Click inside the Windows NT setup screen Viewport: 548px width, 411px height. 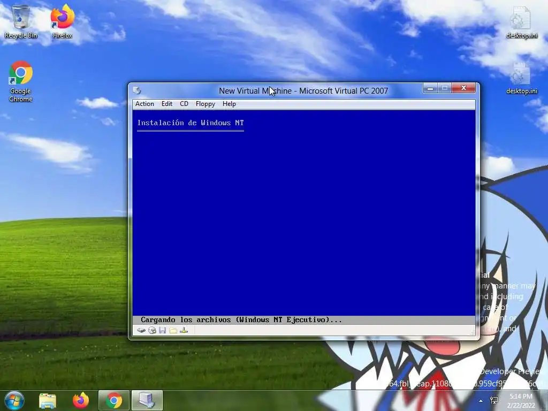click(304, 213)
